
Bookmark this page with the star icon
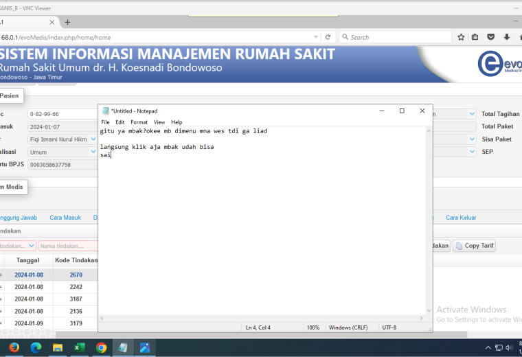[461, 37]
